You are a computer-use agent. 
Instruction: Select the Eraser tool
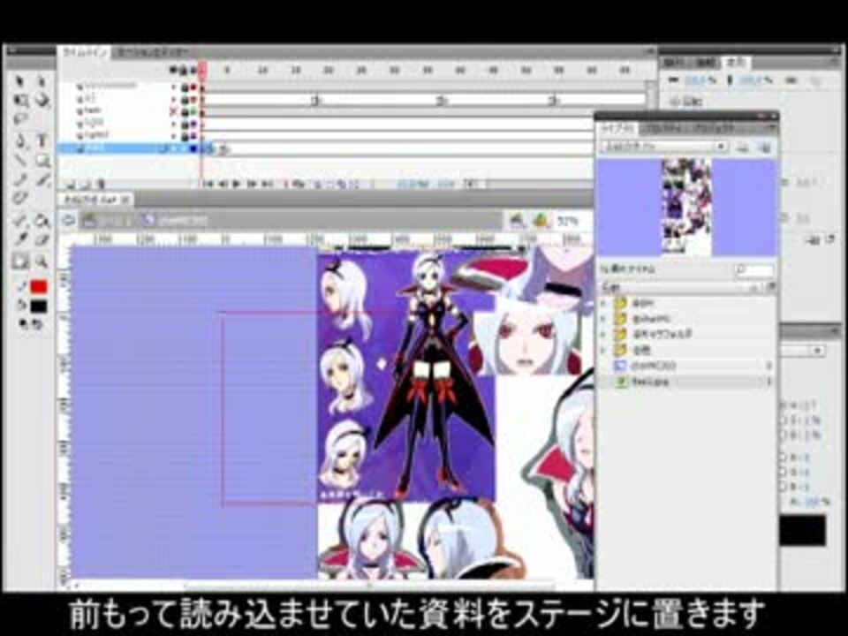point(42,239)
